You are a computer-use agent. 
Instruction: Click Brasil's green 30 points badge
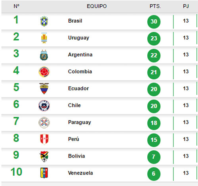click(x=154, y=21)
